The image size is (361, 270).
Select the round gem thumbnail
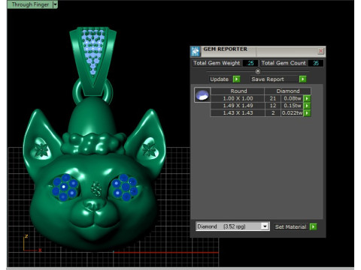click(202, 95)
